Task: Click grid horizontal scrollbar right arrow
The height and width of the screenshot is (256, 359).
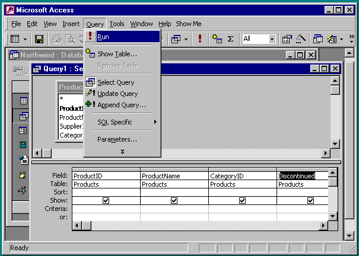Action: (323, 226)
